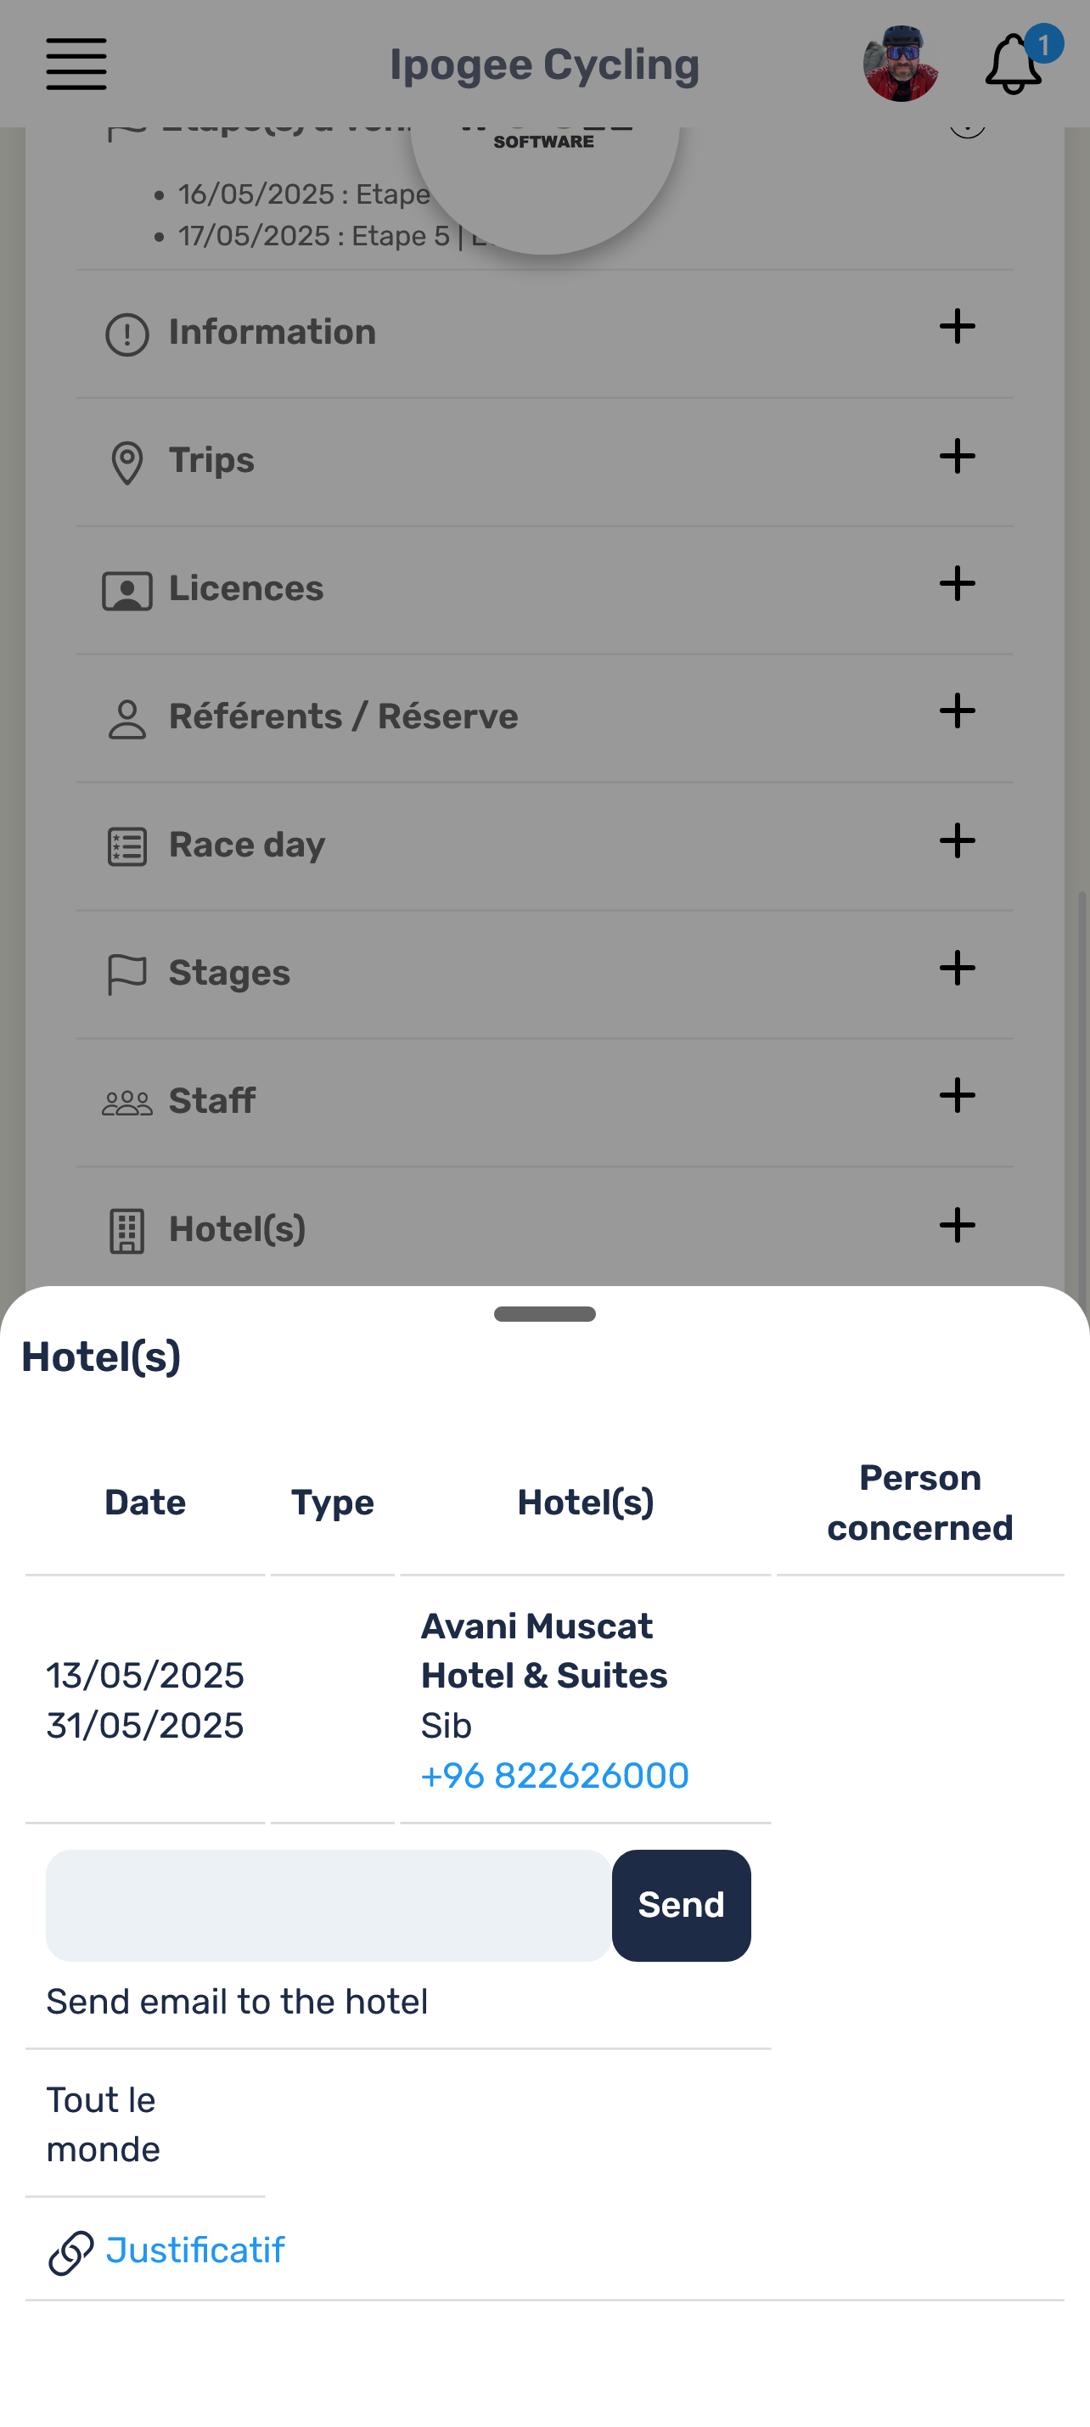The width and height of the screenshot is (1090, 2427).
Task: Call hotel phone number +96 822626000
Action: tap(555, 1776)
